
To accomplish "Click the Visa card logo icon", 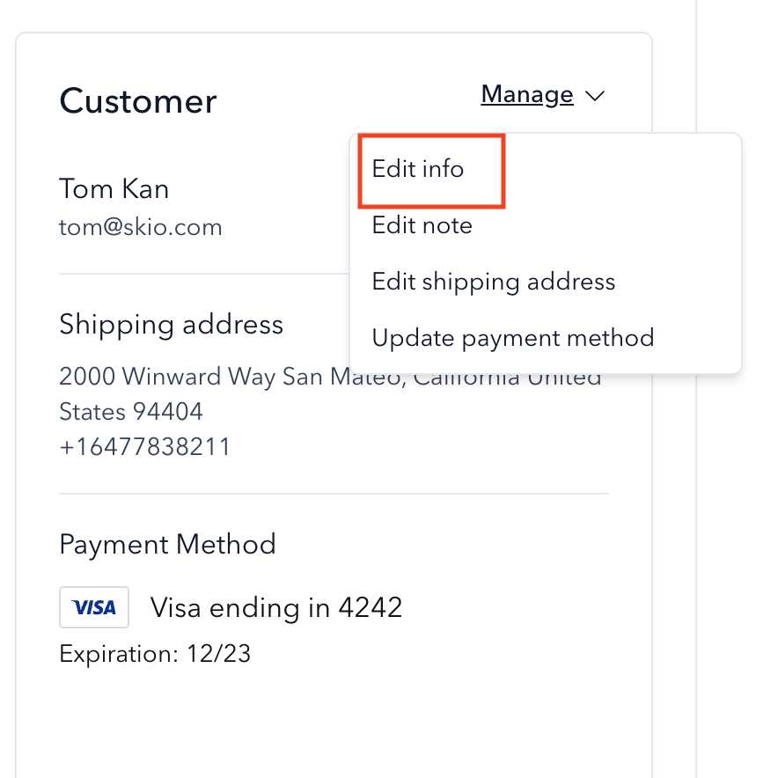I will click(x=94, y=607).
